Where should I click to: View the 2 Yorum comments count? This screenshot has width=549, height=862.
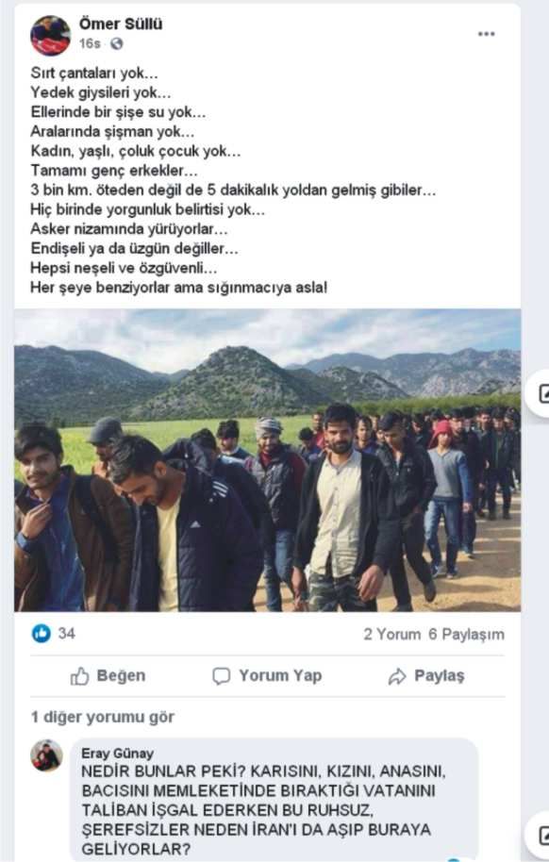(x=391, y=634)
